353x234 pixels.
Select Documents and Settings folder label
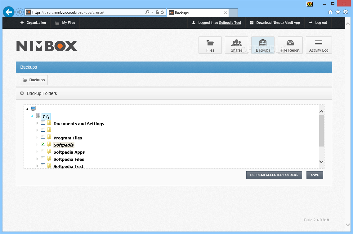[79, 124]
